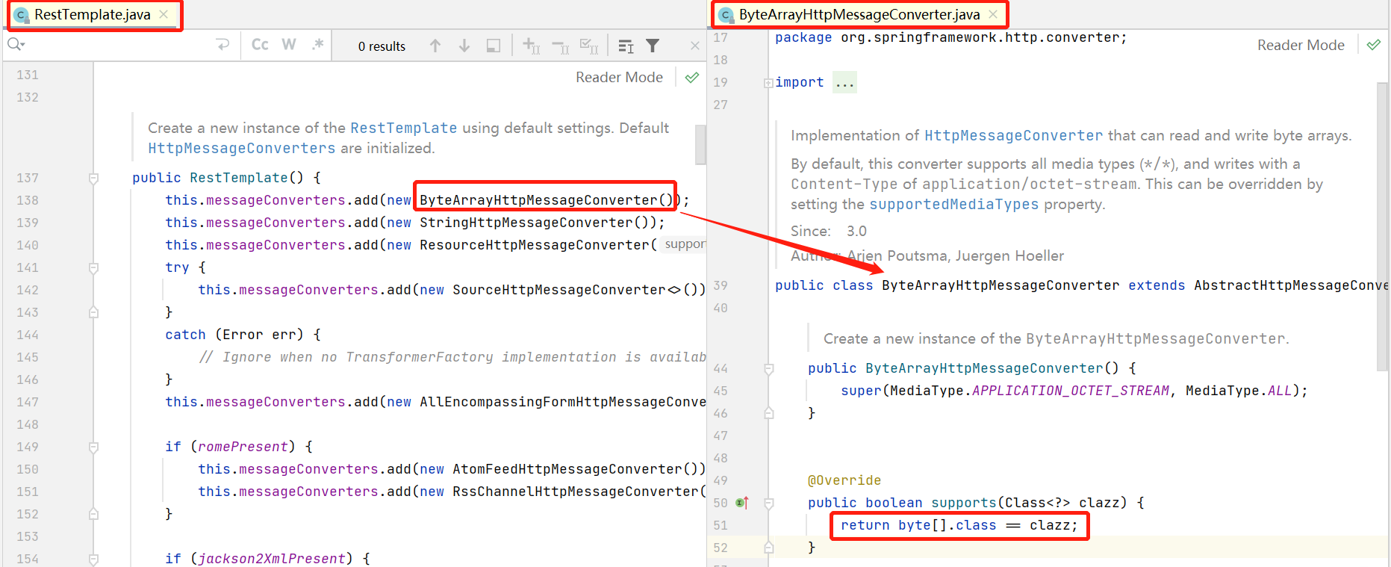The image size is (1391, 567).
Task: Select all occurrences icon in search bar
Action: [589, 46]
